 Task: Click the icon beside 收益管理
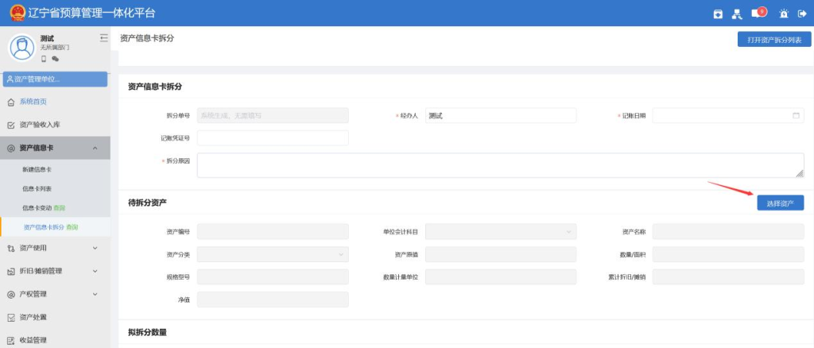[x=11, y=340]
